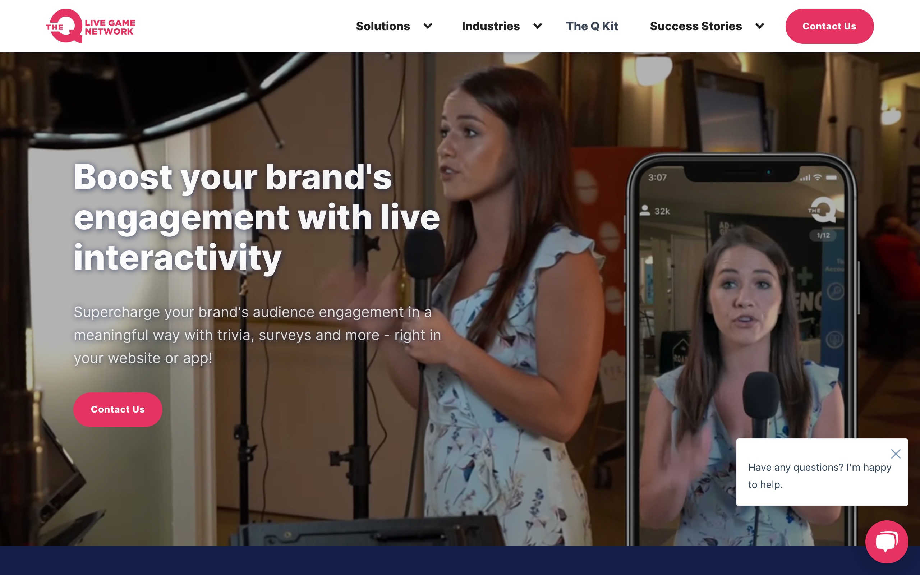Viewport: 920px width, 575px height.
Task: Open Success Stories menu item
Action: tap(696, 26)
